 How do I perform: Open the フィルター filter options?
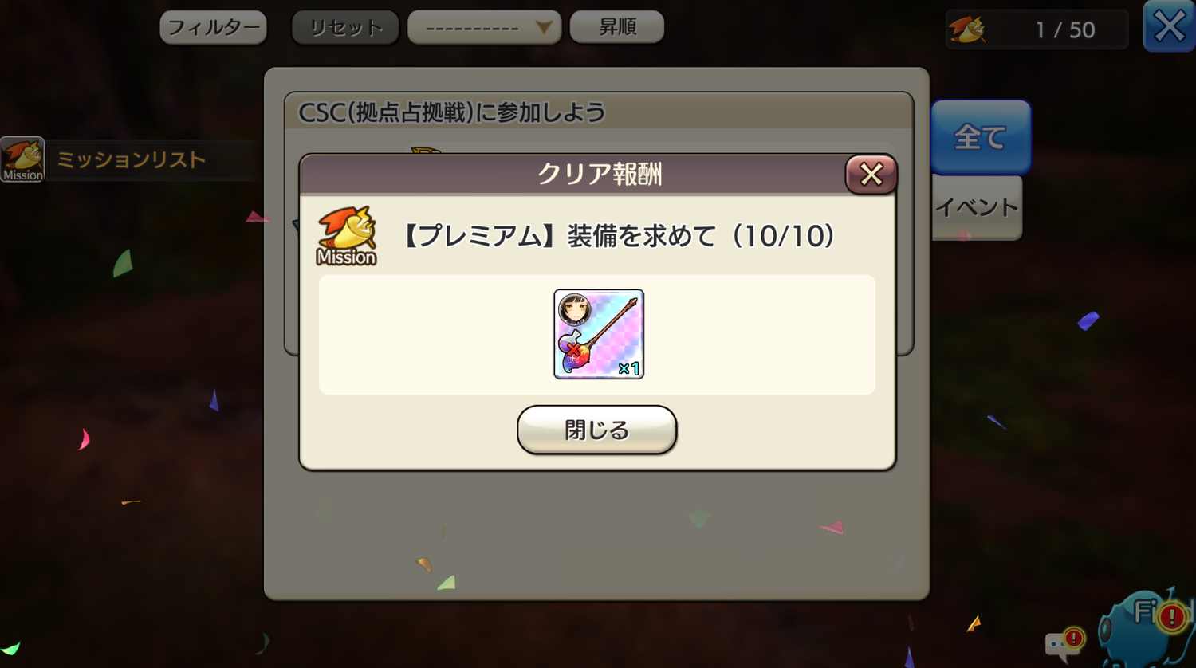tap(213, 28)
